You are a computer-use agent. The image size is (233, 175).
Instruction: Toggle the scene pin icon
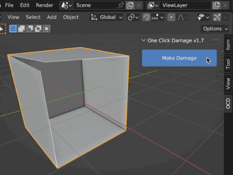pyautogui.click(x=121, y=5)
